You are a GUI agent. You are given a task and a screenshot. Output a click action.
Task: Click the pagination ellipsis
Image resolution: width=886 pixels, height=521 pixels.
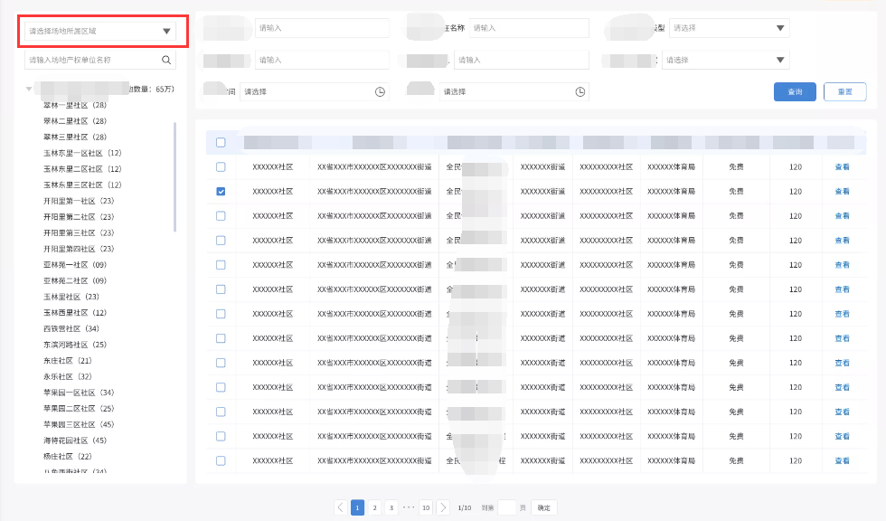[409, 507]
